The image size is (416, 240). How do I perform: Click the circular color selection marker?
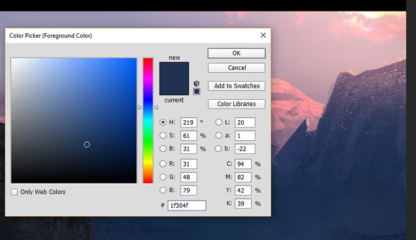coord(87,145)
